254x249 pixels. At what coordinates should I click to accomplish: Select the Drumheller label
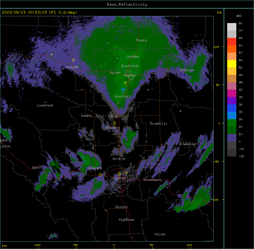point(188,144)
